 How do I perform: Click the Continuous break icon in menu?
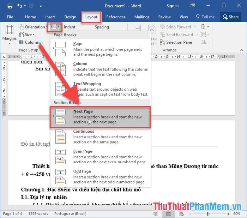(60, 137)
